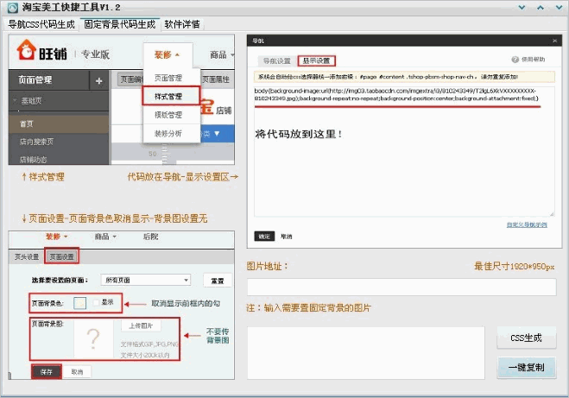Viewport: 569px width, 398px height.
Task: Switch to the 页头设置 tab
Action: point(27,257)
